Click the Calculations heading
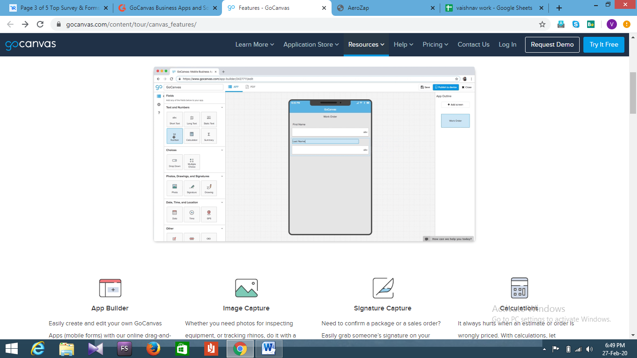 (x=519, y=308)
